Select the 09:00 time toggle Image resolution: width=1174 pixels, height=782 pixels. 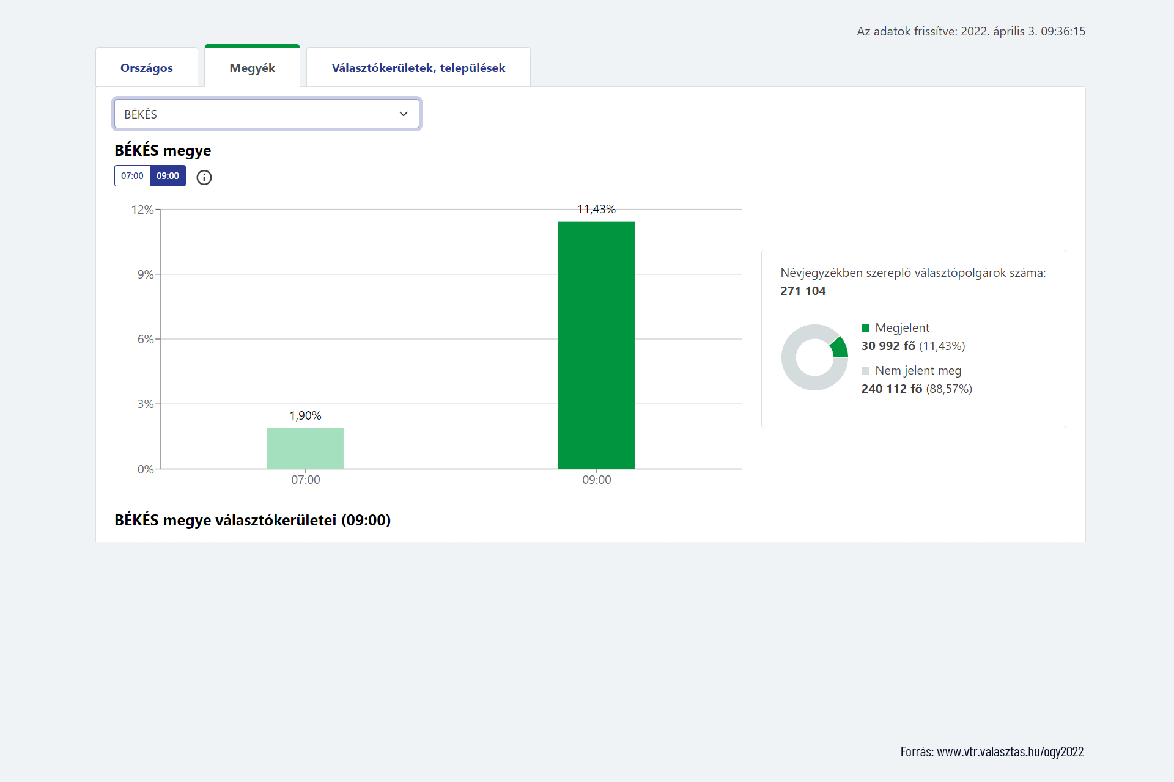coord(168,176)
